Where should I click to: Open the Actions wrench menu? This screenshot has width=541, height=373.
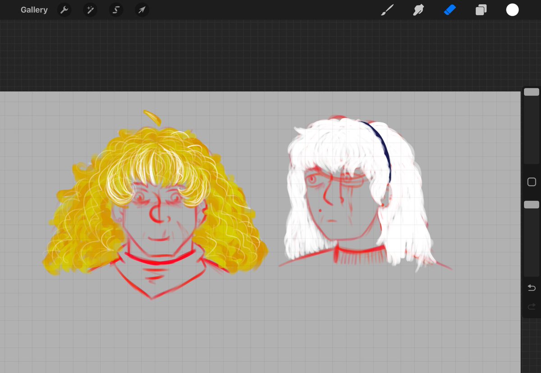[65, 10]
